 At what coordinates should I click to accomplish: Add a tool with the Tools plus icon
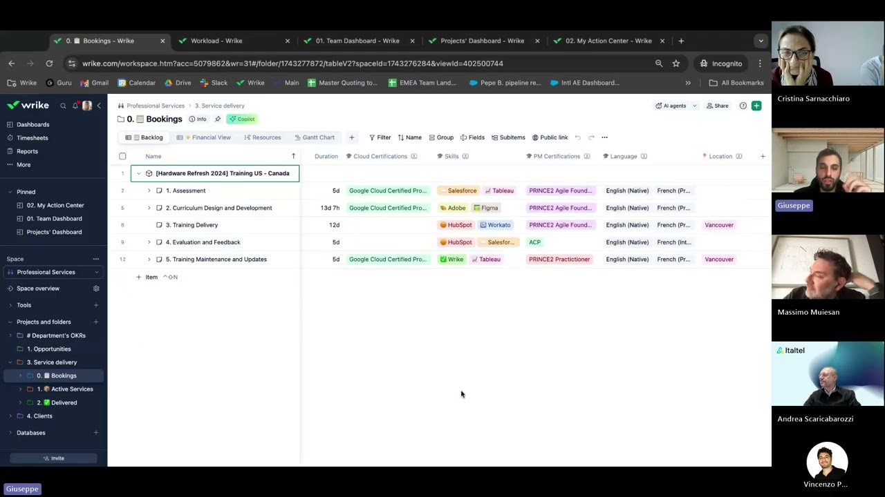96,305
